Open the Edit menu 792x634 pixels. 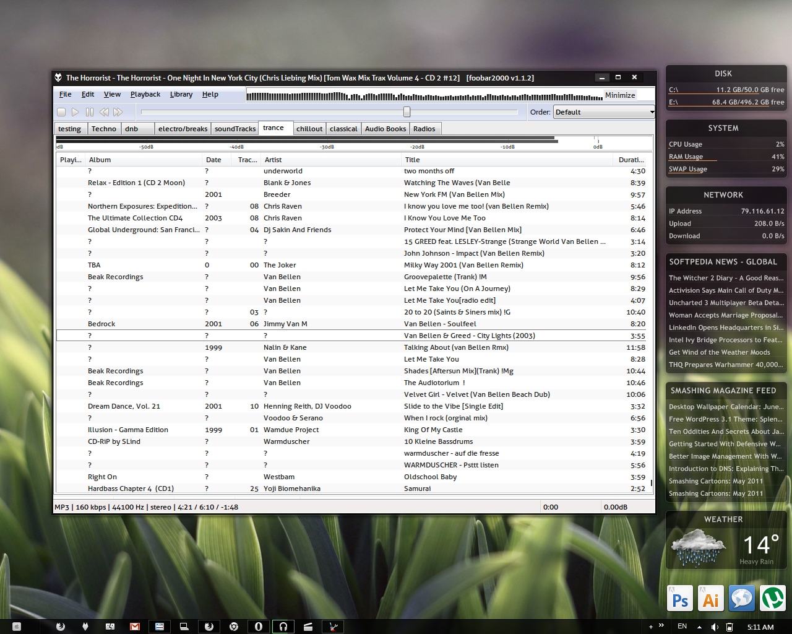pos(88,94)
